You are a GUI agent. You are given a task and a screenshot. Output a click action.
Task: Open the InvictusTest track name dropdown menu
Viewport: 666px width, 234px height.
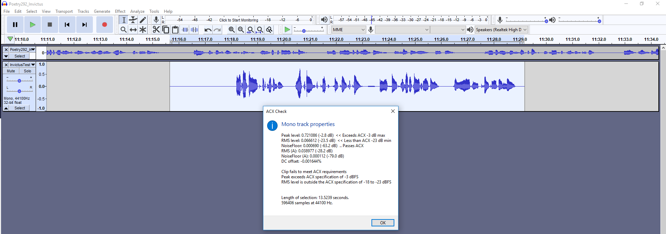(x=23, y=65)
